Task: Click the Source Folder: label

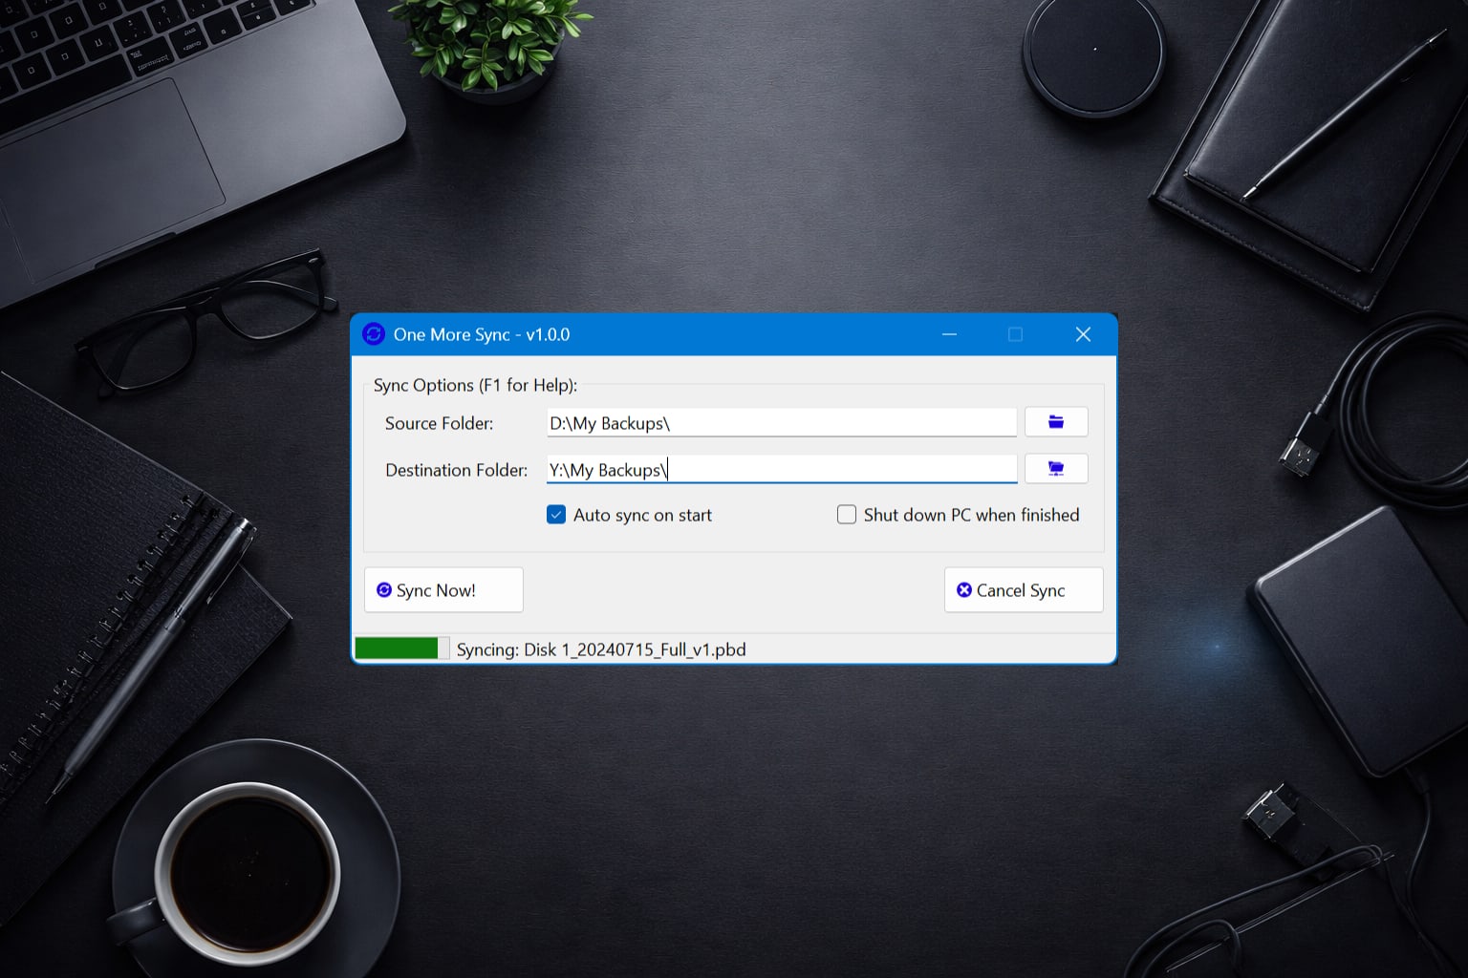Action: [x=439, y=423]
